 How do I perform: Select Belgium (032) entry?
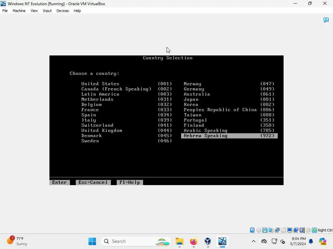[x=127, y=105]
